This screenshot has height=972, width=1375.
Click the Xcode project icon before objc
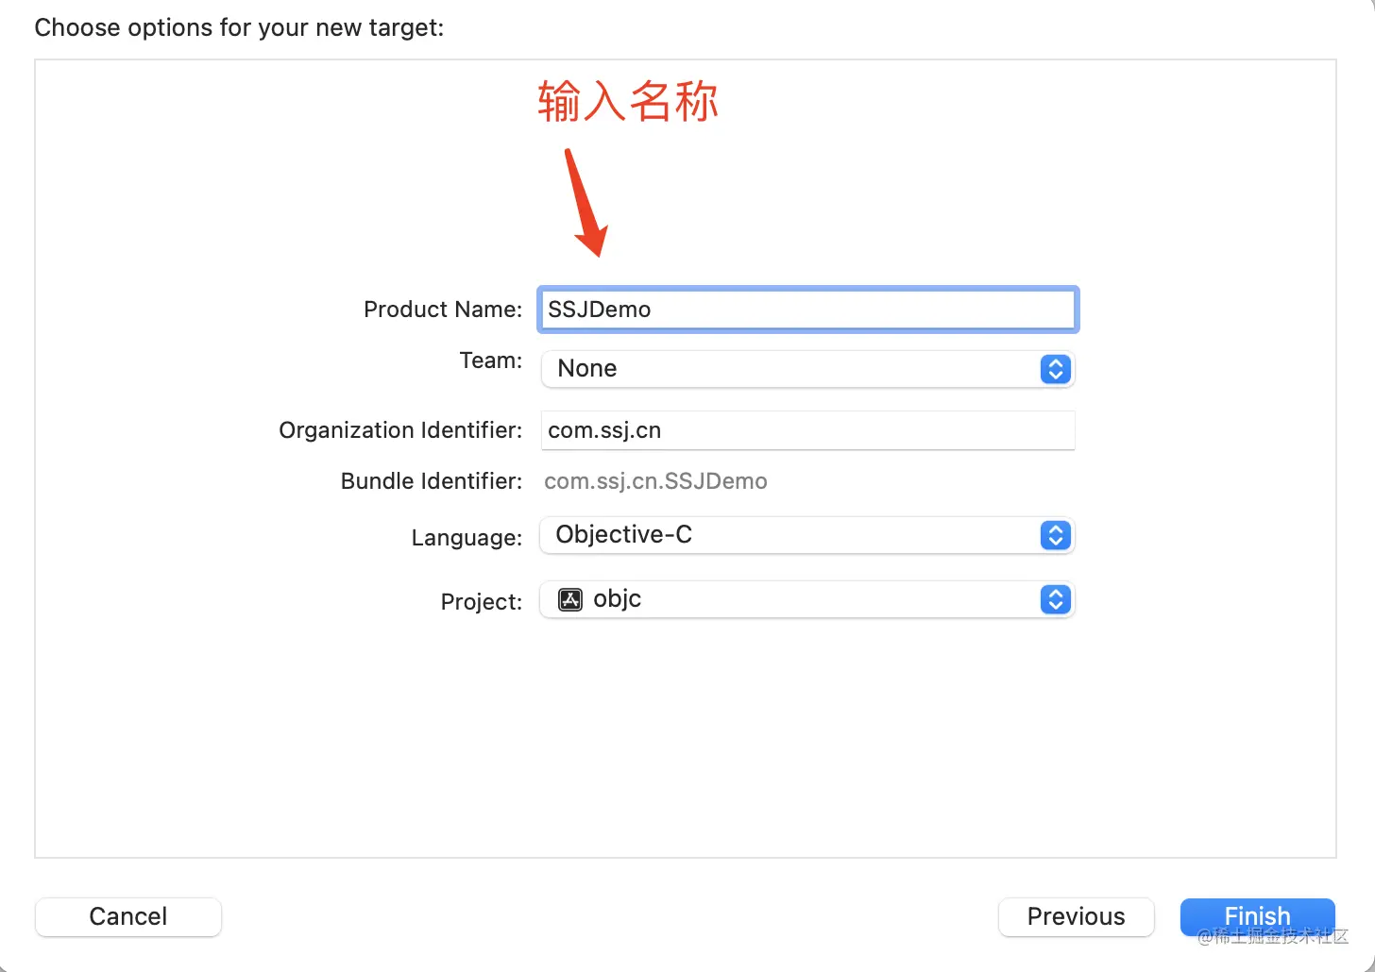pos(570,599)
